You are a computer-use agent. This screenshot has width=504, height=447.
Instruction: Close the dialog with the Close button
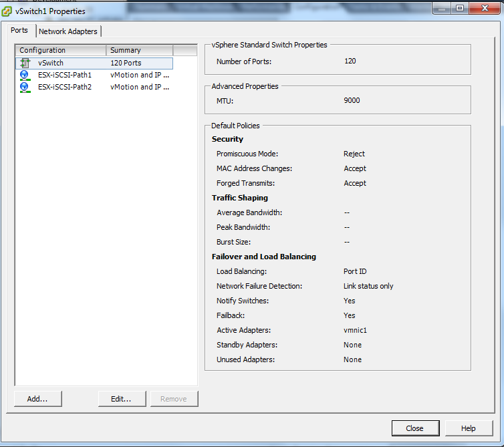(x=415, y=428)
